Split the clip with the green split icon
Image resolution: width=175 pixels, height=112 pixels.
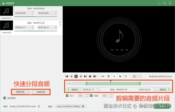[103, 76]
